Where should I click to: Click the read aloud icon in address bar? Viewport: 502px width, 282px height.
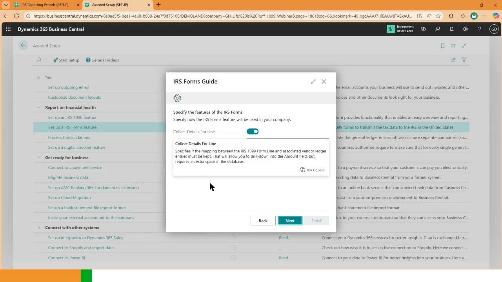(x=429, y=16)
